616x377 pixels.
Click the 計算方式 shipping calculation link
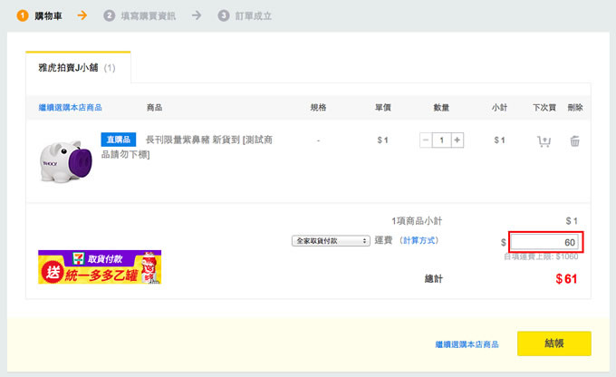click(x=420, y=241)
